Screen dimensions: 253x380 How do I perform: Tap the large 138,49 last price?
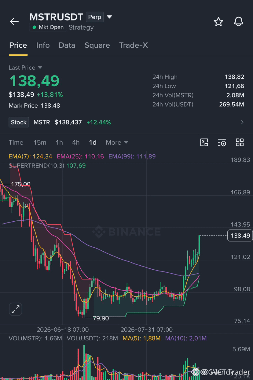[34, 81]
